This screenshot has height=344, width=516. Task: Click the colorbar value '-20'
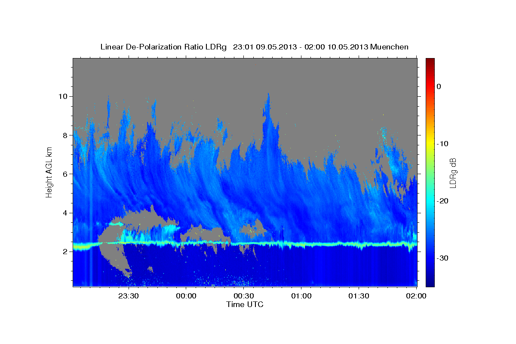pos(443,201)
